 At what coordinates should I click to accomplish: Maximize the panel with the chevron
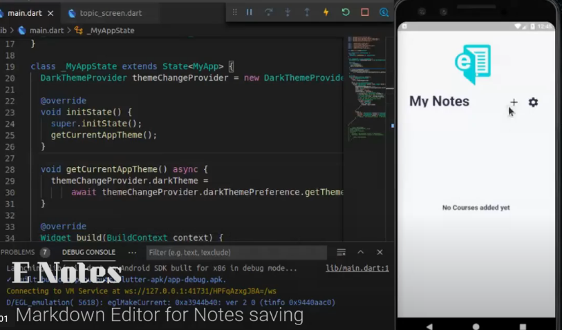tap(361, 252)
